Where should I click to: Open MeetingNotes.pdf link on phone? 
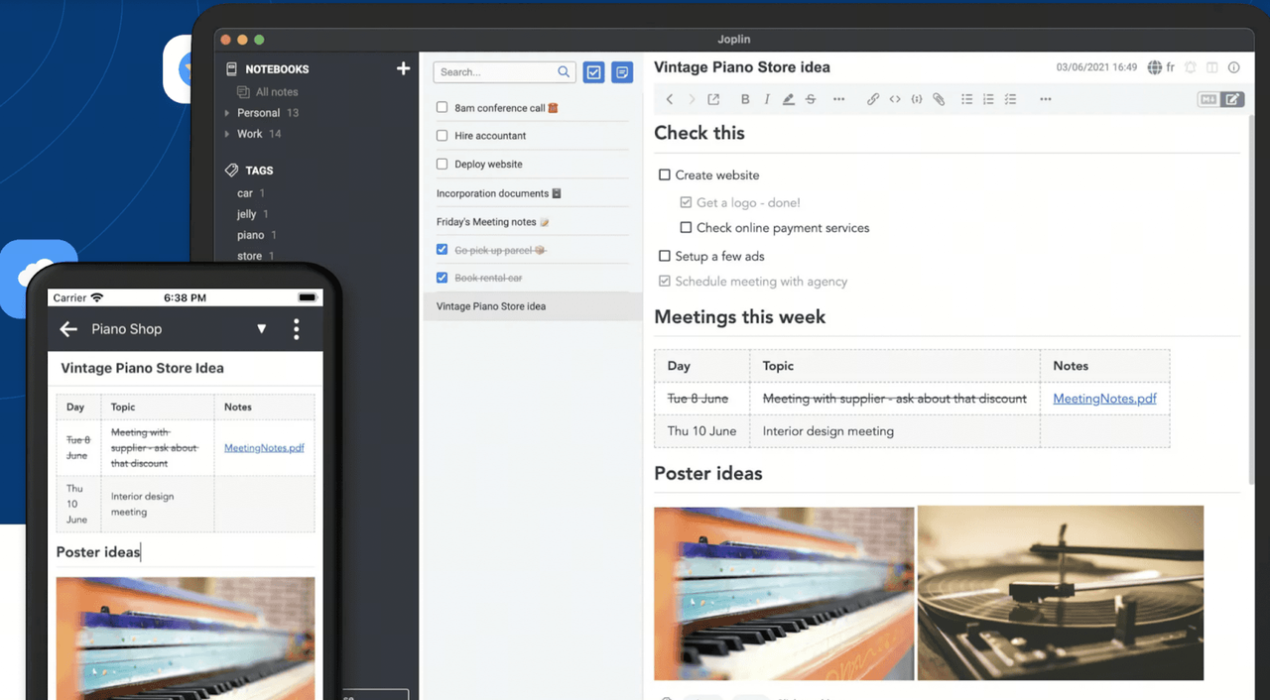tap(264, 448)
